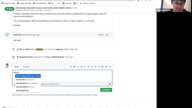Select kevinkim9264 from mention suggestions
192x108 pixels.
(28, 87)
